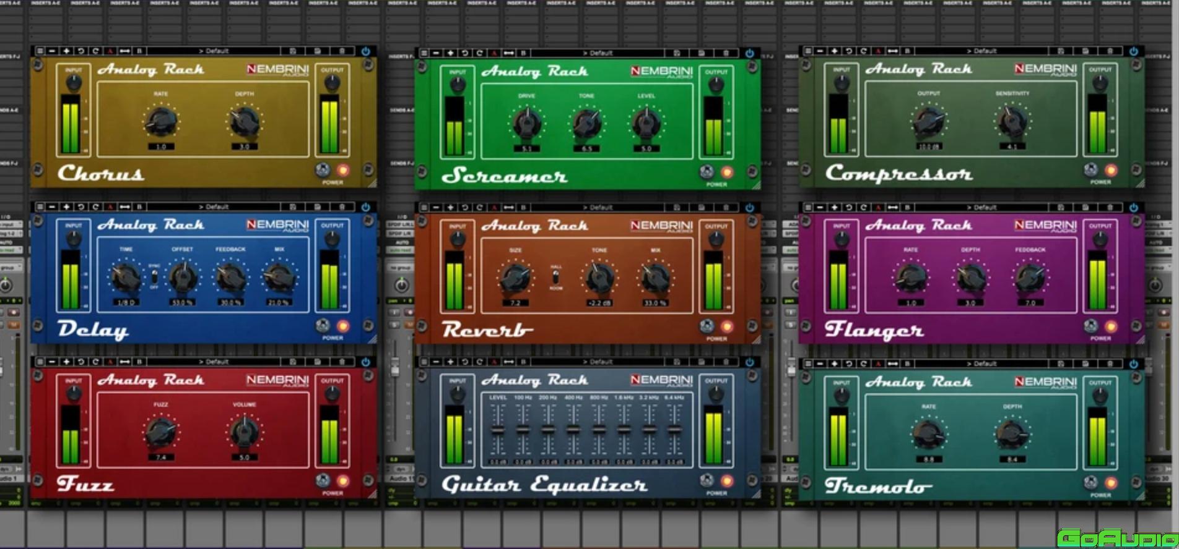The image size is (1179, 549).
Task: Delete the Compressor preset with trash icon
Action: [x=1110, y=51]
